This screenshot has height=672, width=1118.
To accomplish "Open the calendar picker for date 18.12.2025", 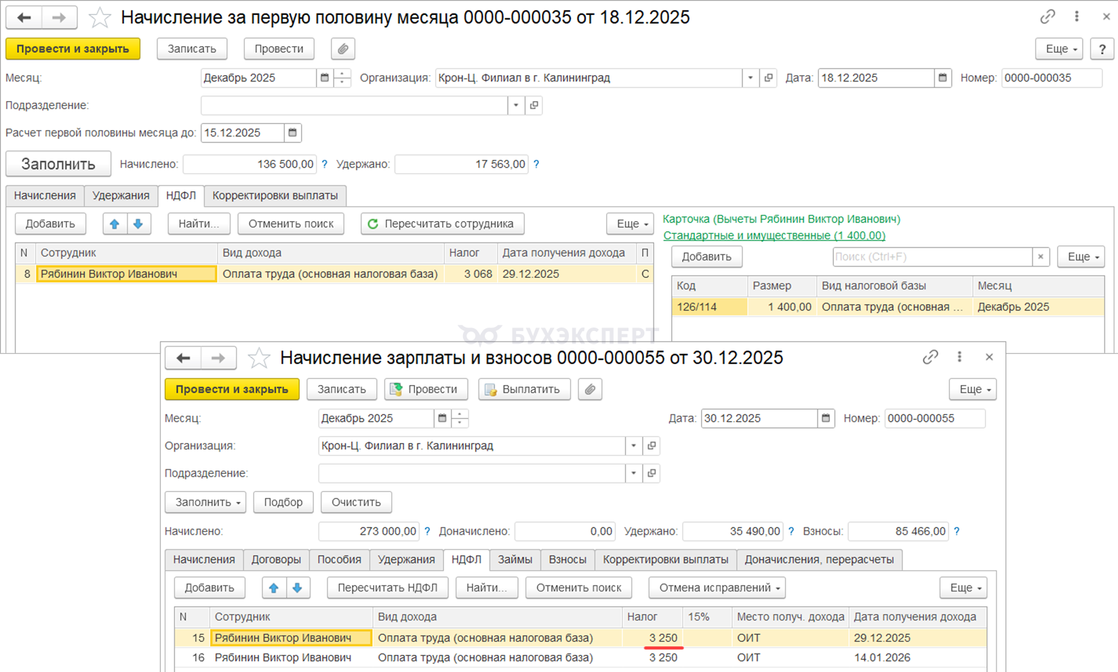I will click(x=942, y=78).
